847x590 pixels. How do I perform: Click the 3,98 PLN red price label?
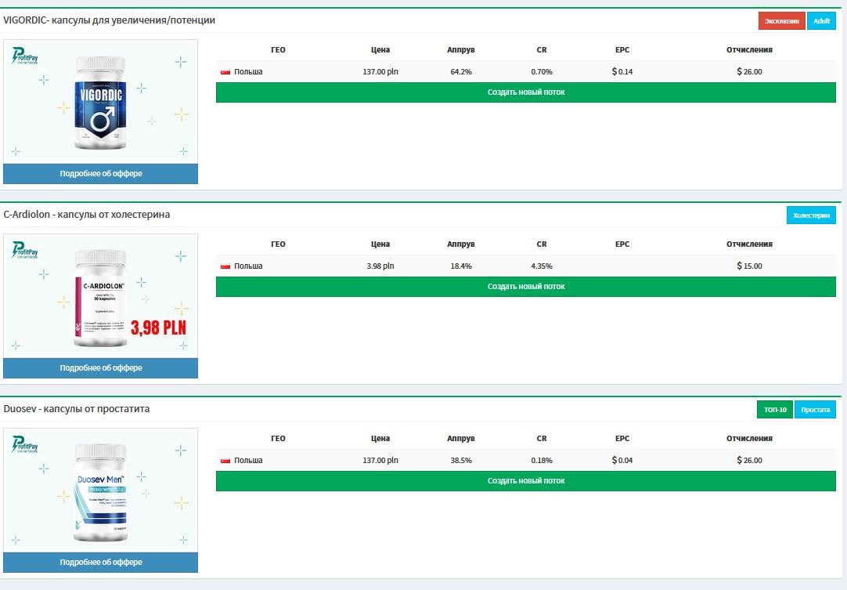[158, 328]
